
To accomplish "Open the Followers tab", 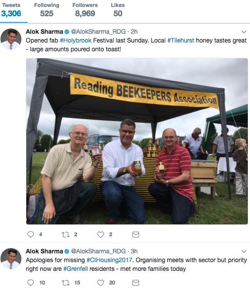I will click(x=85, y=10).
